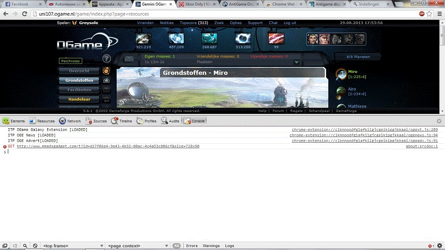
Task: Select the first officer portrait
Action: click(x=312, y=39)
